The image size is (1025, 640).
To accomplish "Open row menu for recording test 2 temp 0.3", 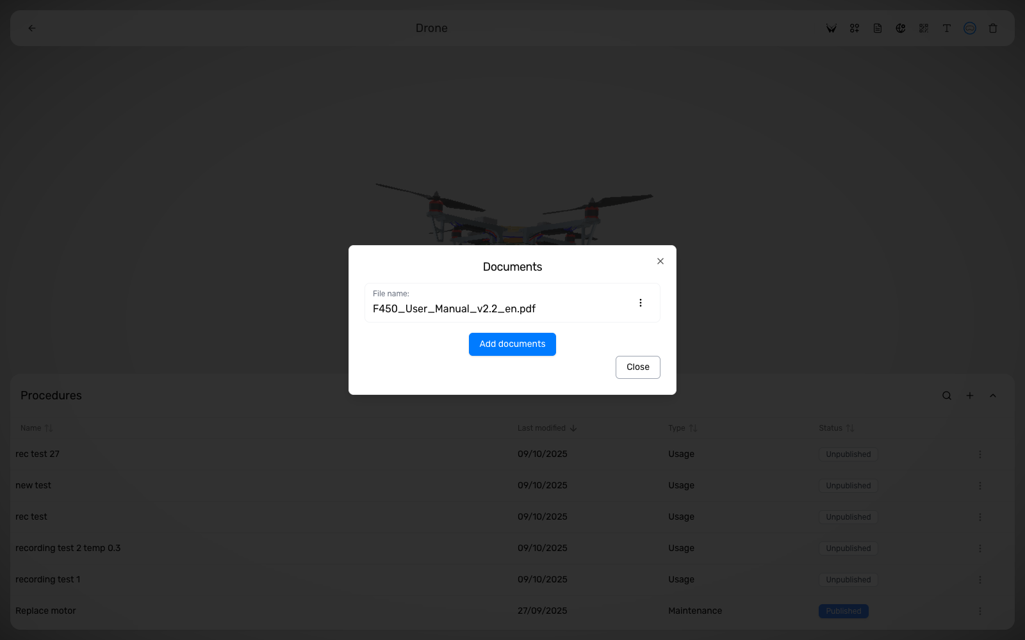I will pos(980,548).
